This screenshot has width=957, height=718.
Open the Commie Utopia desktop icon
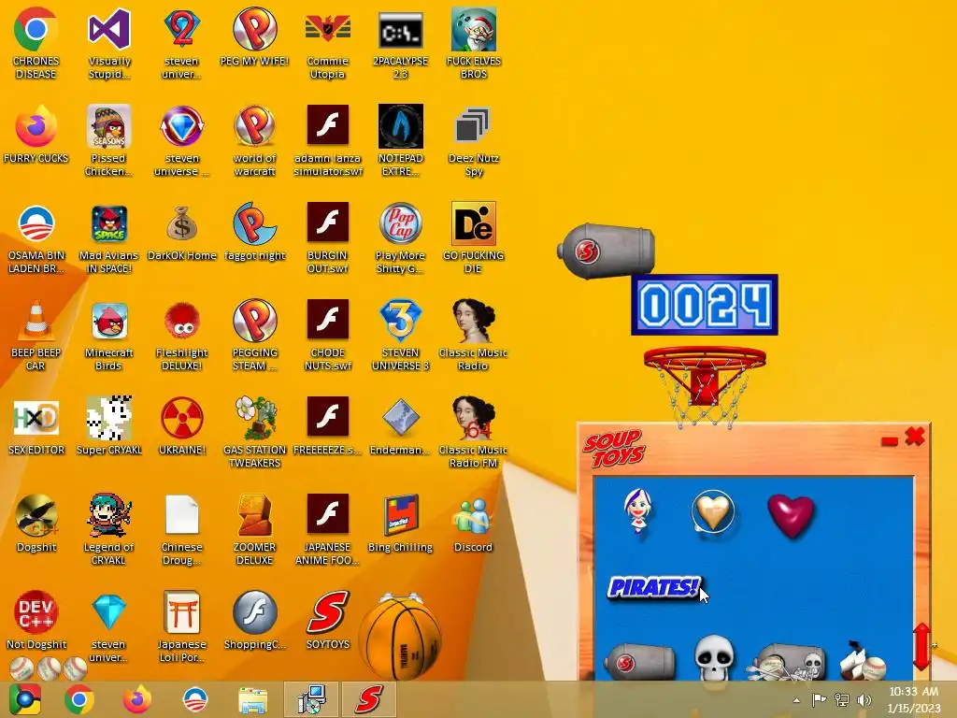click(x=328, y=43)
